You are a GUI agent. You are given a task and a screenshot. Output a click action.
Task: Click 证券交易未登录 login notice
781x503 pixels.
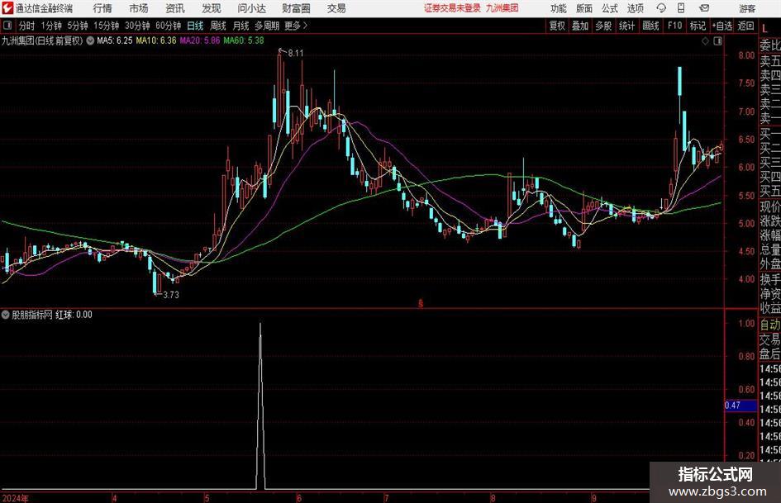tap(452, 8)
